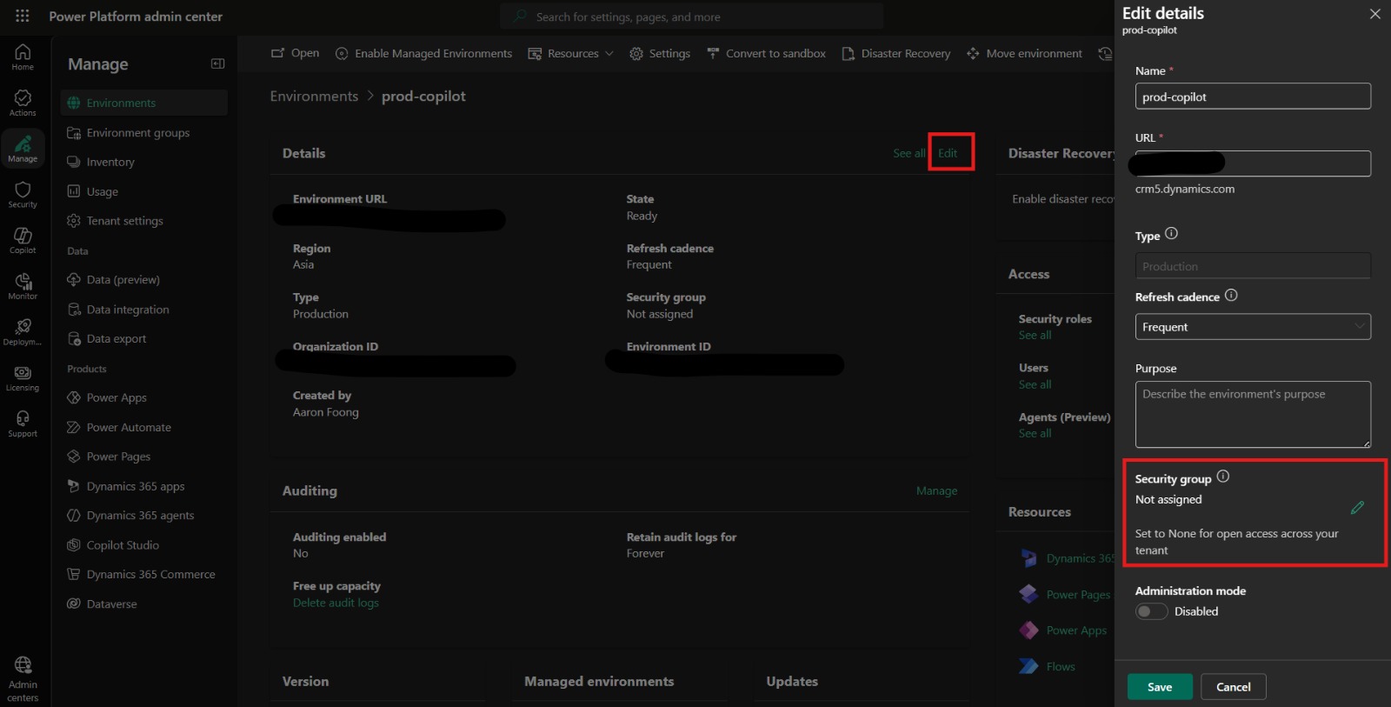1391x707 pixels.
Task: Open Power Pages resource link
Action: [1078, 595]
